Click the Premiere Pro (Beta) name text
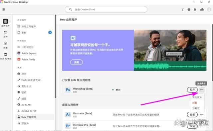 (84, 125)
